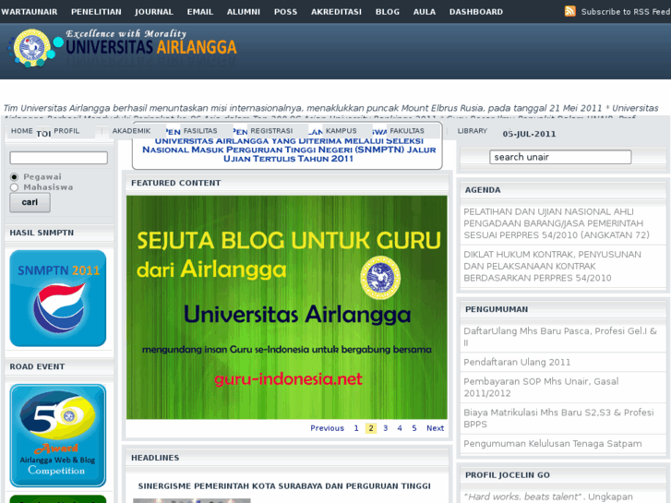Viewport: 671px width, 503px height.
Task: Click the Universitas Airlangga logo
Action: click(122, 47)
